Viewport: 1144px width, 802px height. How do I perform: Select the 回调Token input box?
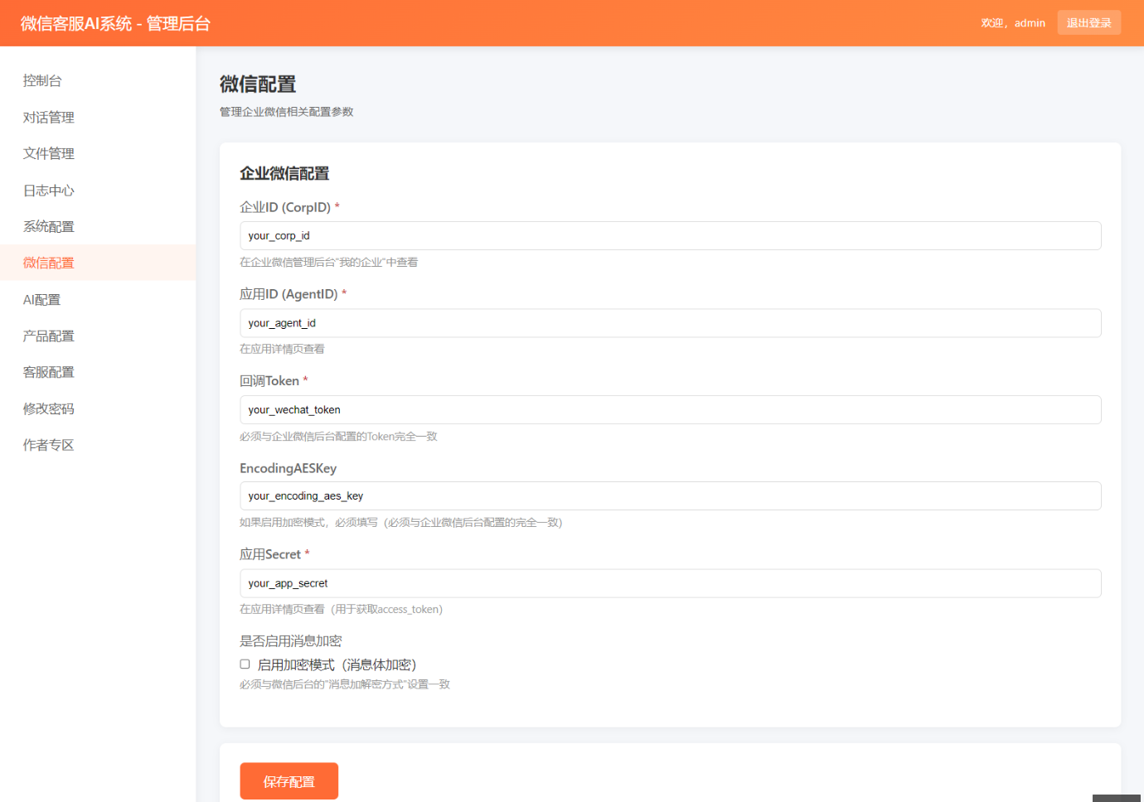tap(670, 410)
